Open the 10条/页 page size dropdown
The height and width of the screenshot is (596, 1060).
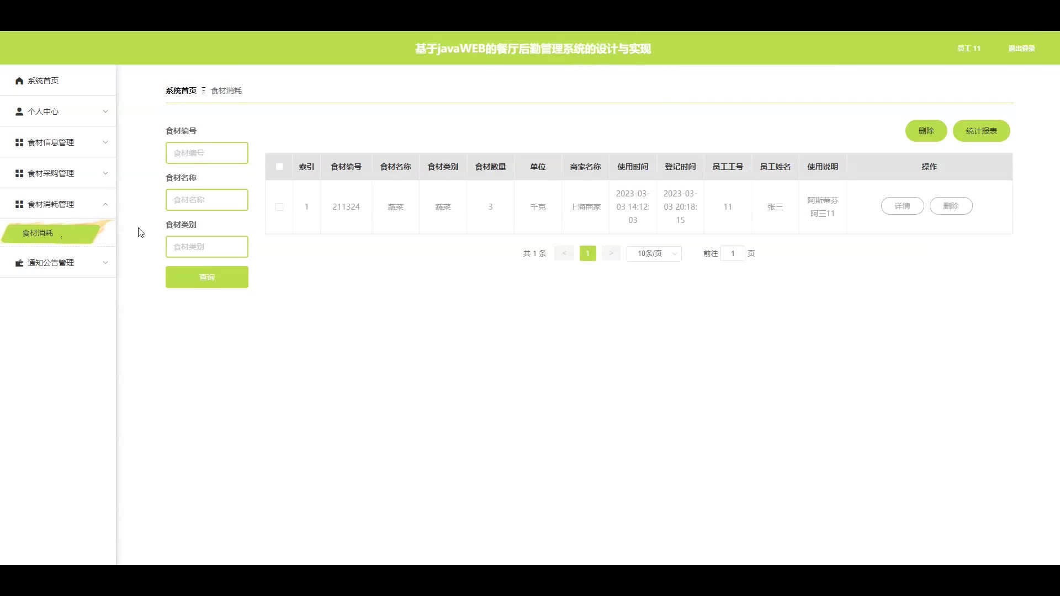click(654, 253)
